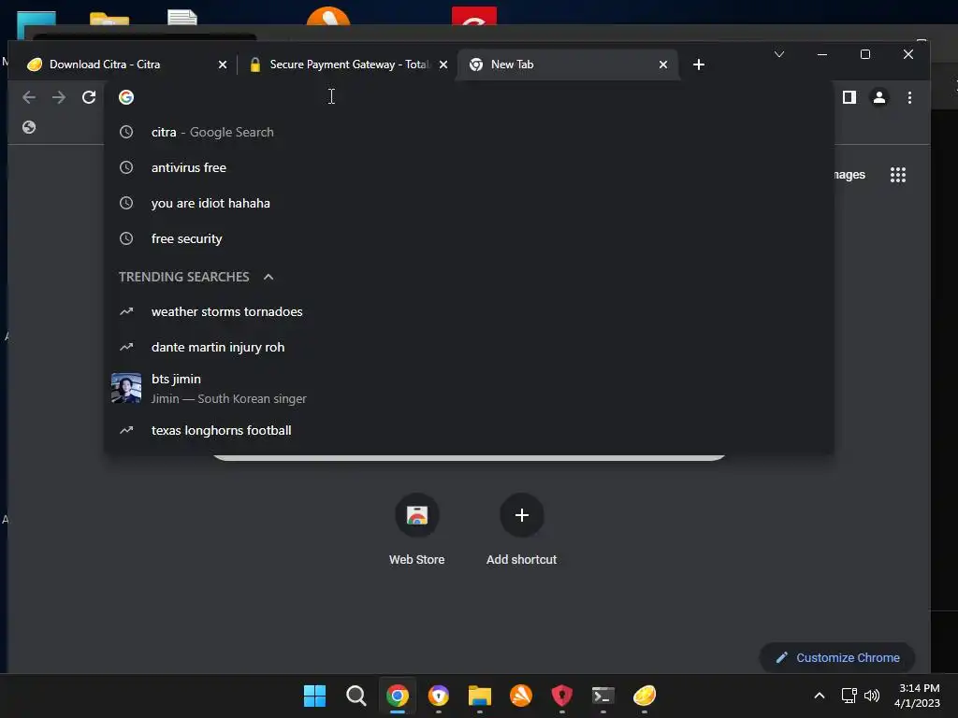Click the clock icon beside 'antivirus free'
The width and height of the screenshot is (958, 718).
tap(126, 167)
